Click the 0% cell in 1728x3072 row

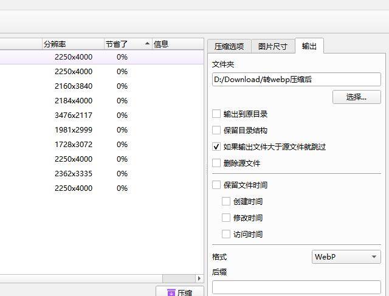[122, 145]
